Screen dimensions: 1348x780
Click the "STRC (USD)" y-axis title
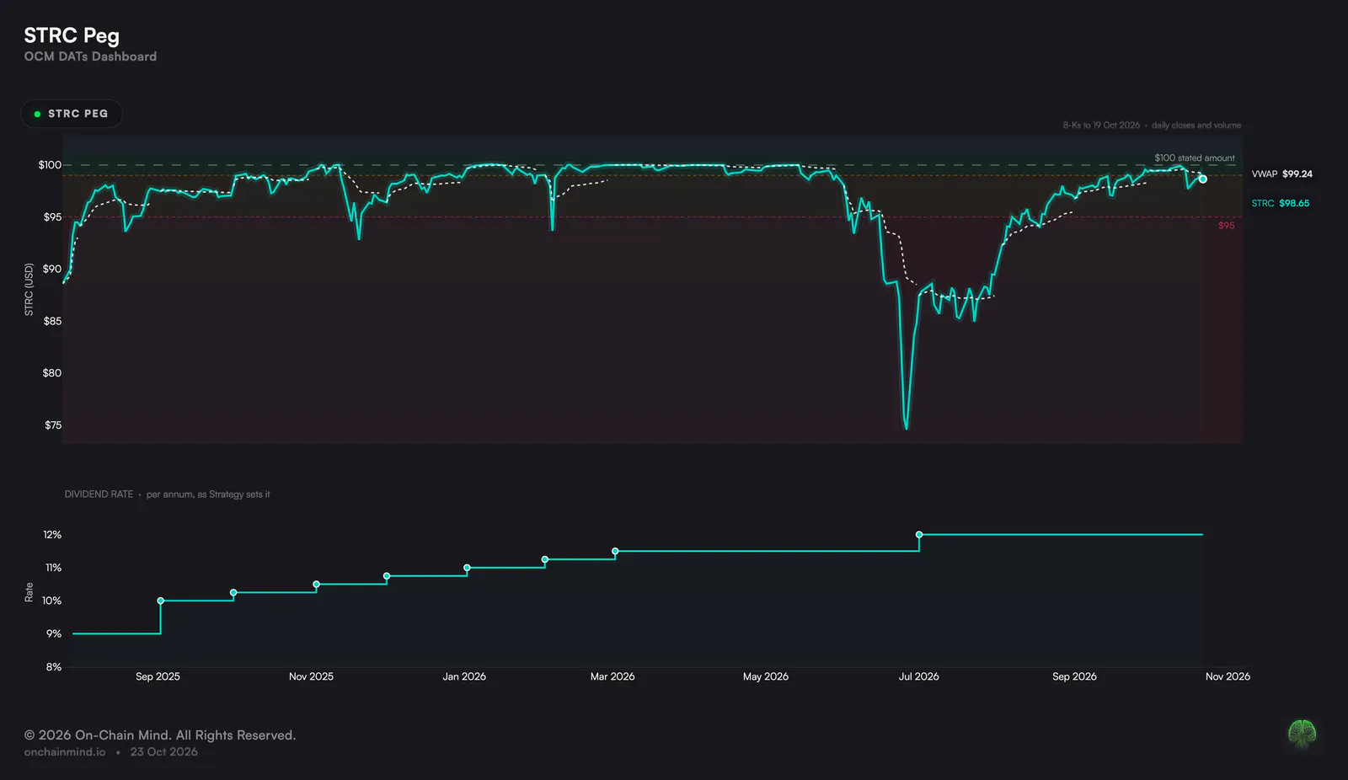[x=29, y=290]
